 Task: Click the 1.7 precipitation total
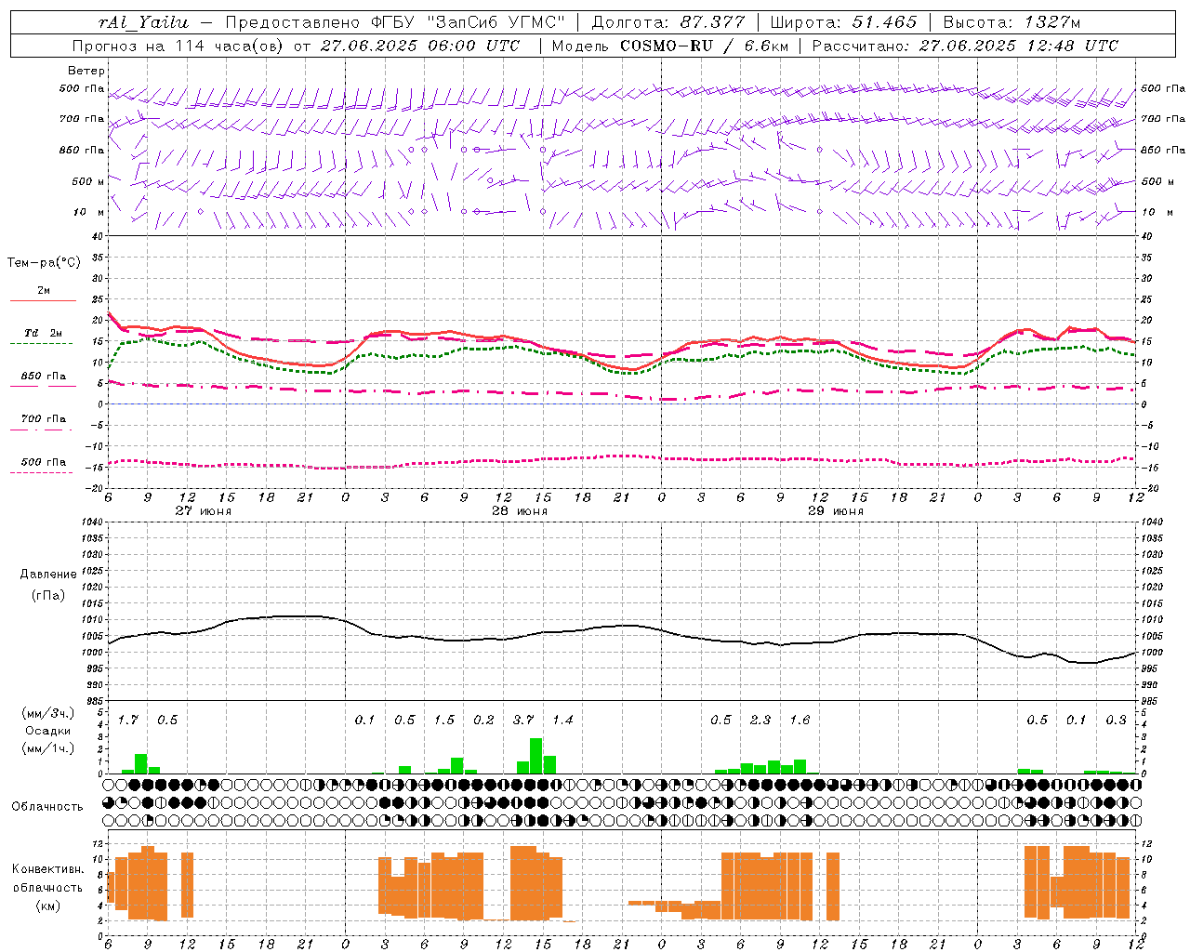[127, 720]
